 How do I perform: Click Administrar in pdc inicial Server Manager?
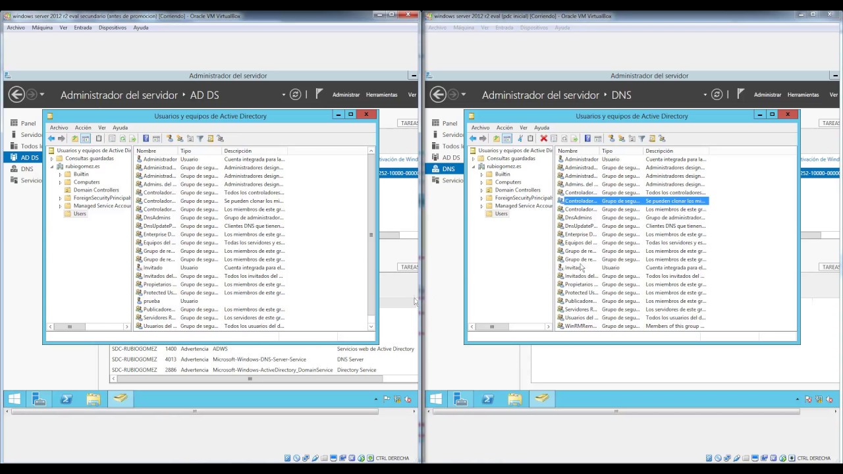pyautogui.click(x=767, y=95)
